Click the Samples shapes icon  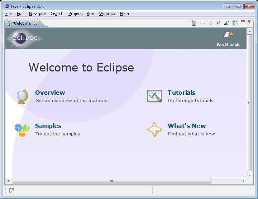tap(22, 130)
